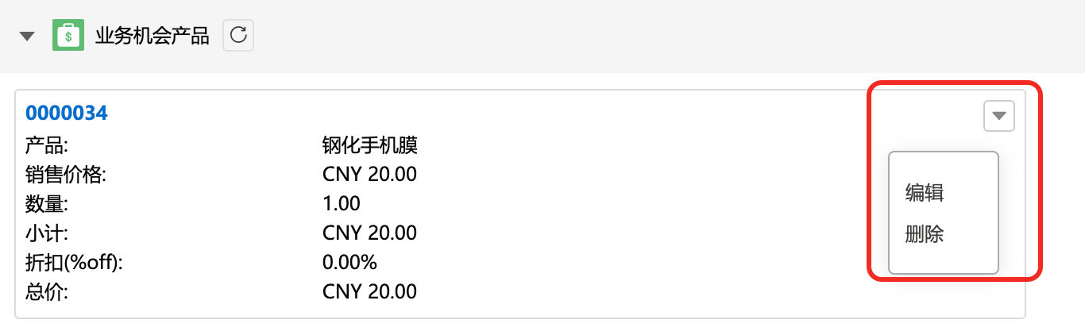
Task: Click the 总价 field label
Action: (x=48, y=291)
